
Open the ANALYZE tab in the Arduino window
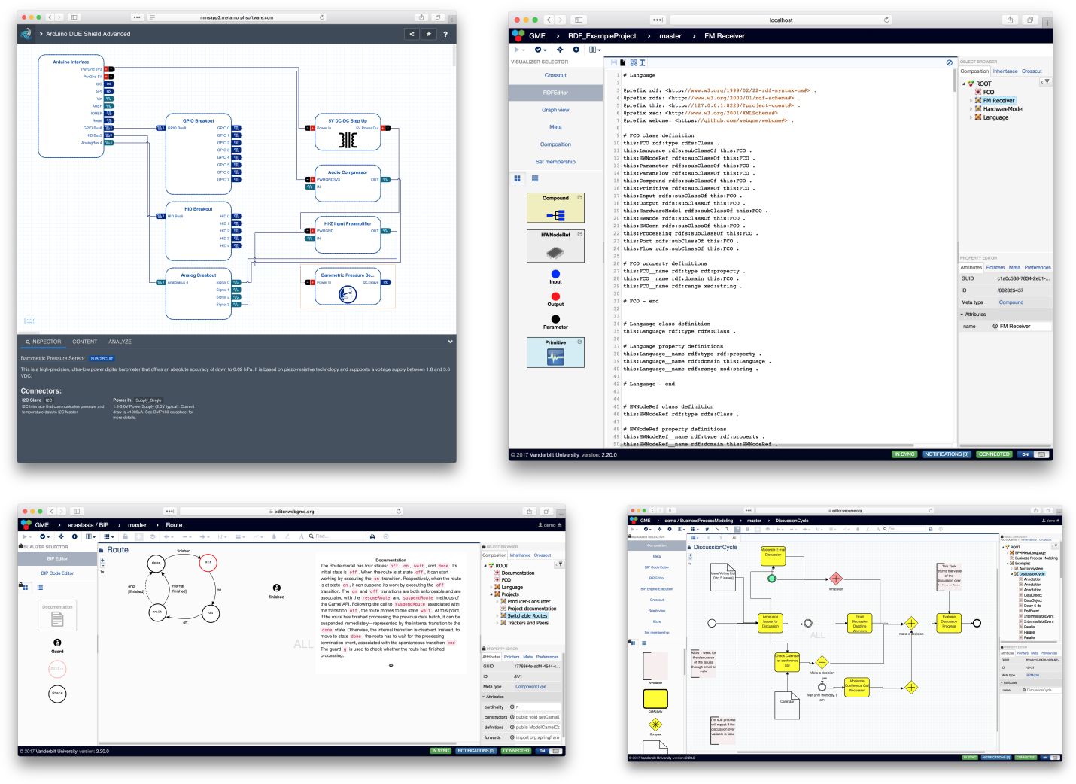point(120,342)
